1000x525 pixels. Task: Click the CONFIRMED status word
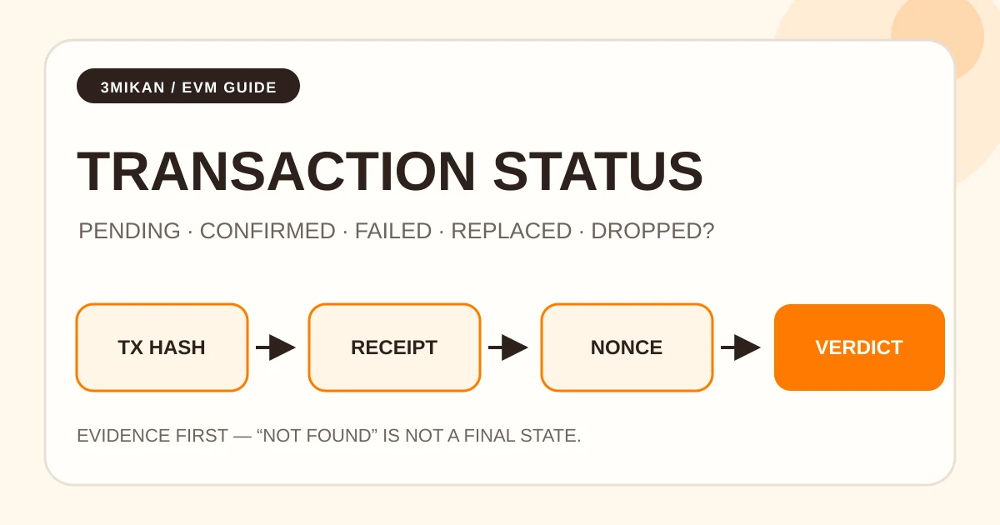(x=267, y=232)
